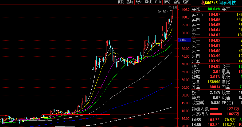This screenshot has width=242, height=127.
Task: Click the 收益(三) value 0.830
Action: (216, 103)
